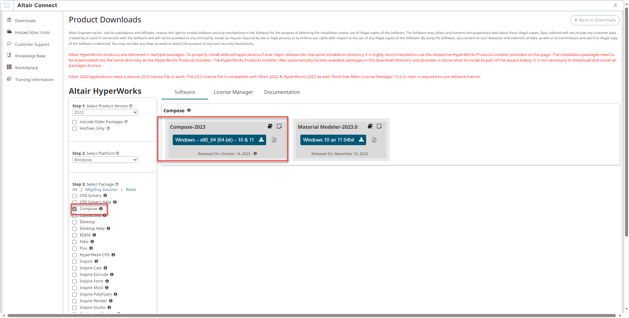The height and width of the screenshot is (318, 629).
Task: Open the Downloads section in the sidebar
Action: click(x=25, y=20)
